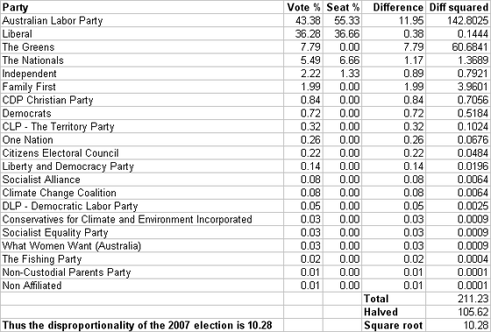Click Conservatives for Climate and Environment cell
Viewport: 491px width, 332px height.
[x=142, y=219]
